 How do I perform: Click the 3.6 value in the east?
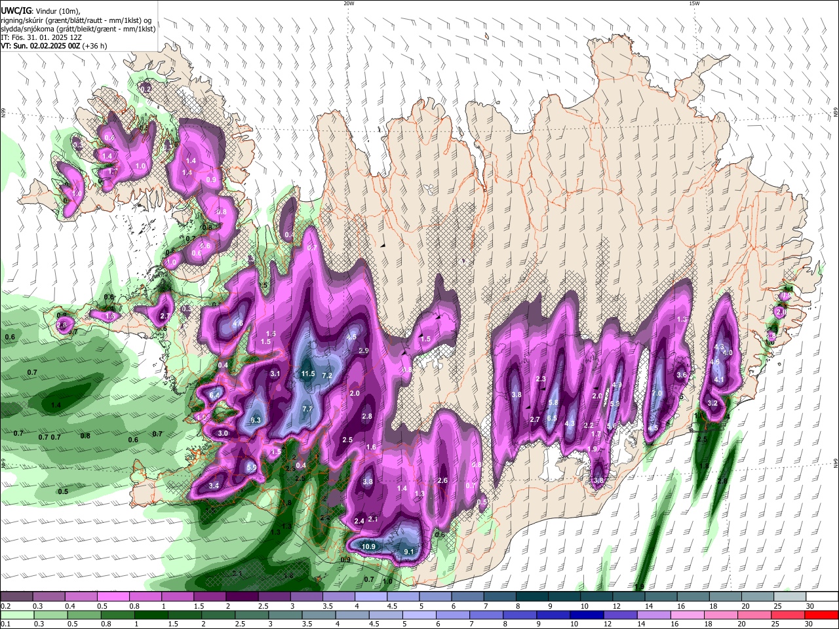click(682, 375)
